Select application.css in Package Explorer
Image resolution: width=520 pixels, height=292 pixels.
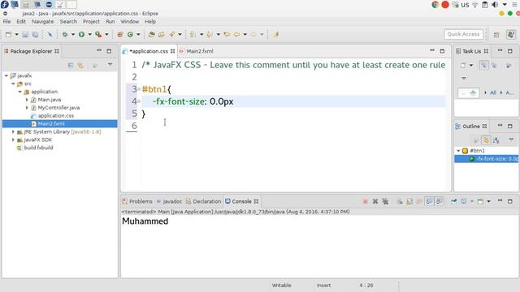56,116
